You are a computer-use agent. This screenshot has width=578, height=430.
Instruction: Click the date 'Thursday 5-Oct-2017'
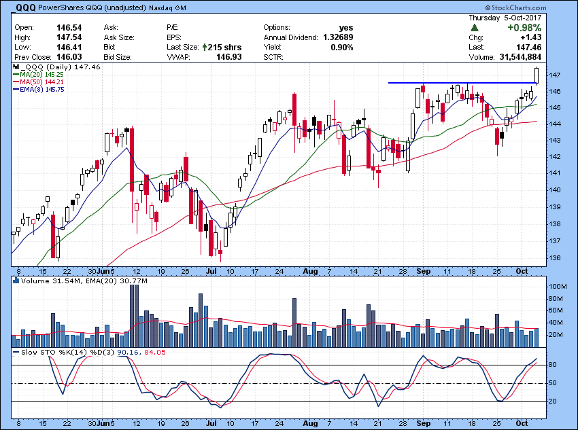click(x=505, y=18)
